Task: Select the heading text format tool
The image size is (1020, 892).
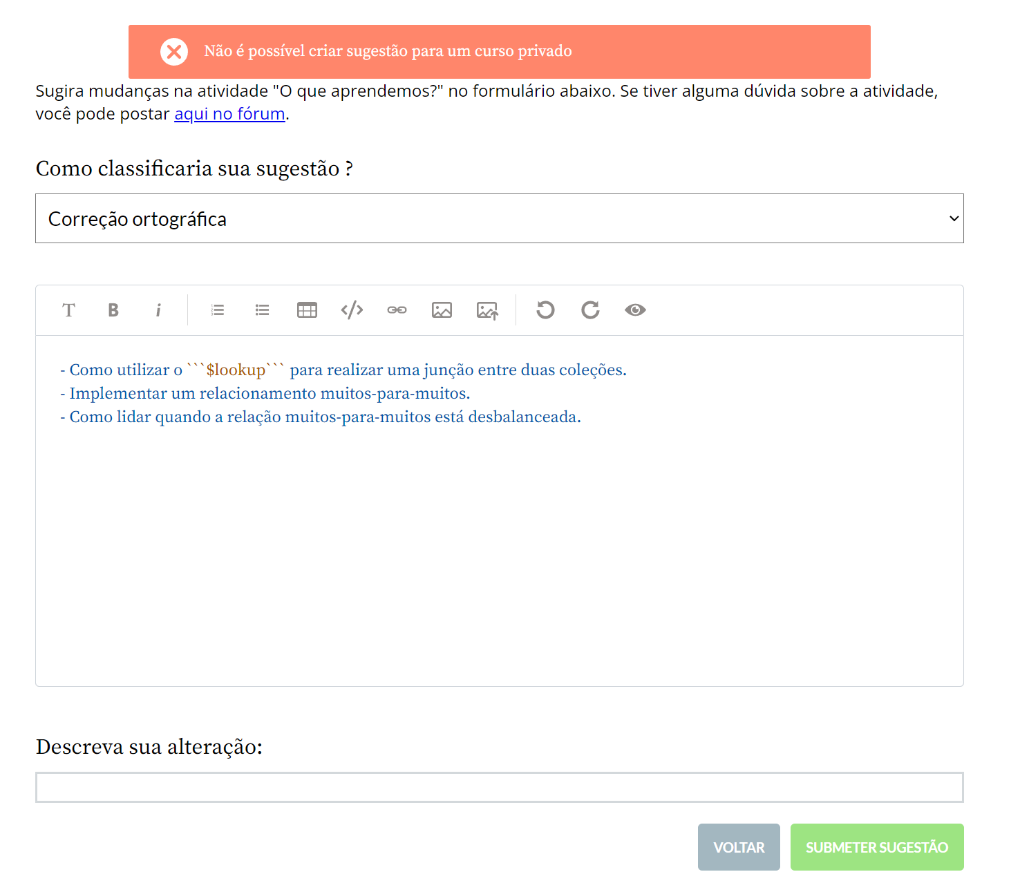Action: pos(68,310)
